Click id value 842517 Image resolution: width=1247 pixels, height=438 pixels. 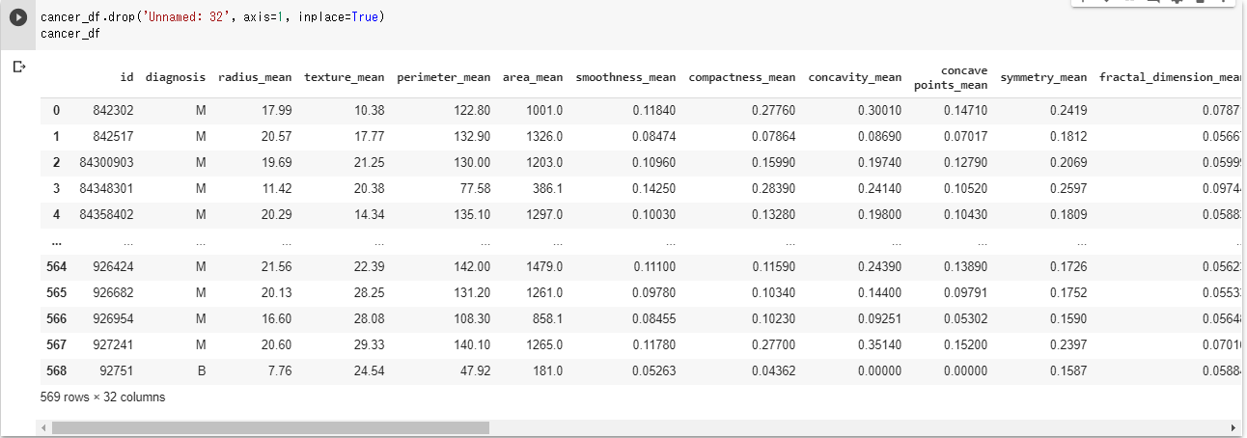click(113, 137)
